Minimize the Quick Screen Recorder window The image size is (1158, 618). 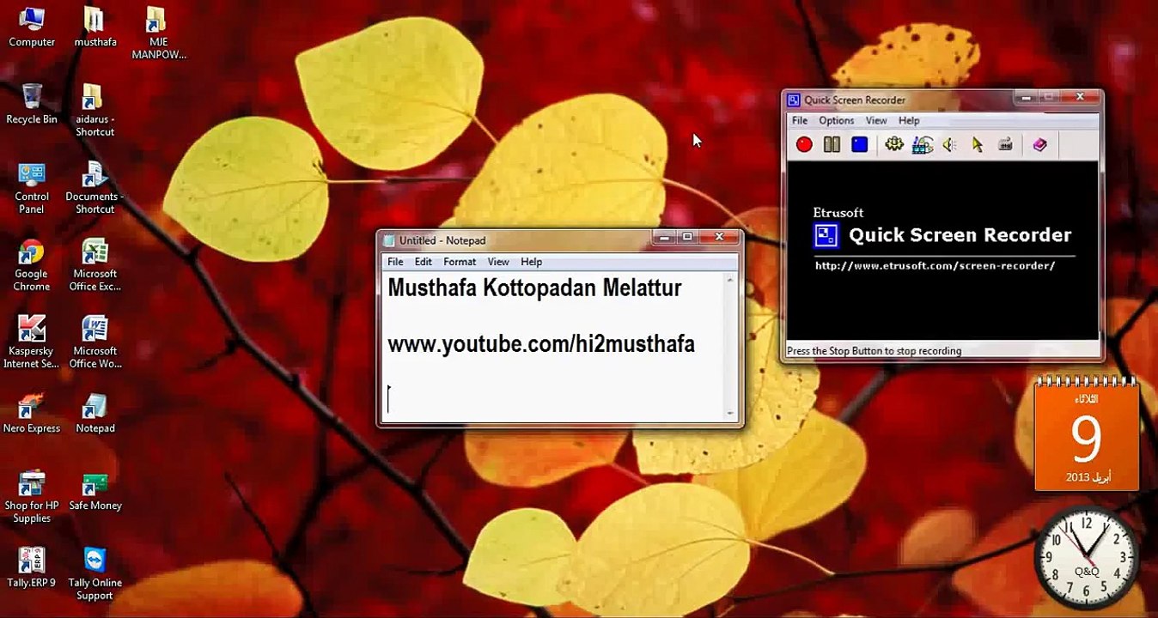point(1026,98)
